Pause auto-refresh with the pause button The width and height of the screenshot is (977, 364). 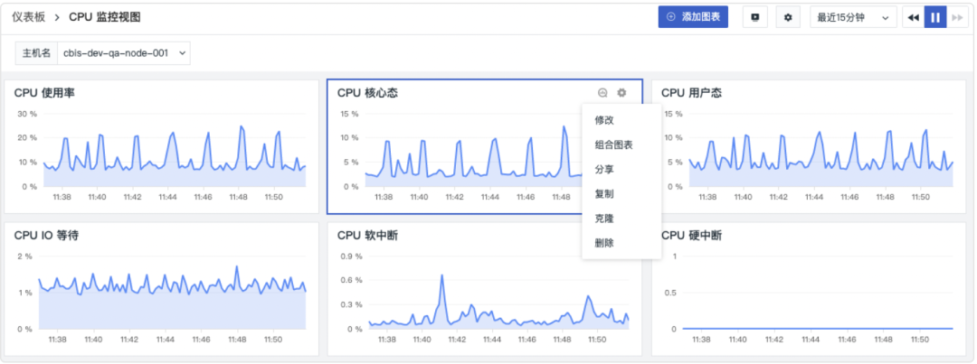935,17
